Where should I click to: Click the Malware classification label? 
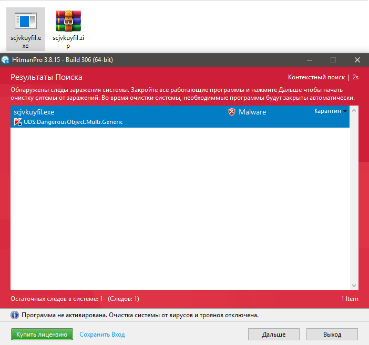point(252,112)
